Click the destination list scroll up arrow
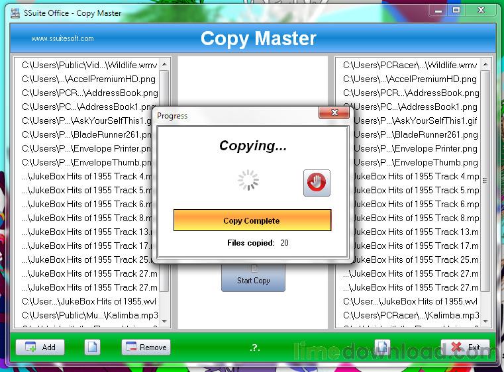504x372 pixels. tap(485, 65)
